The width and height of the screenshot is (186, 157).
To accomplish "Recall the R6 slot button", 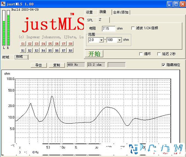I will [x=57, y=51].
